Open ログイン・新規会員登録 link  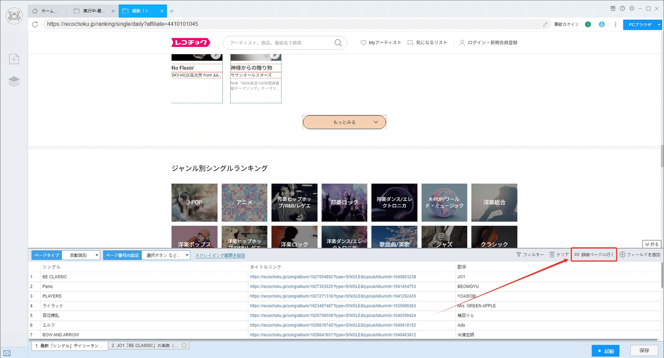click(488, 43)
